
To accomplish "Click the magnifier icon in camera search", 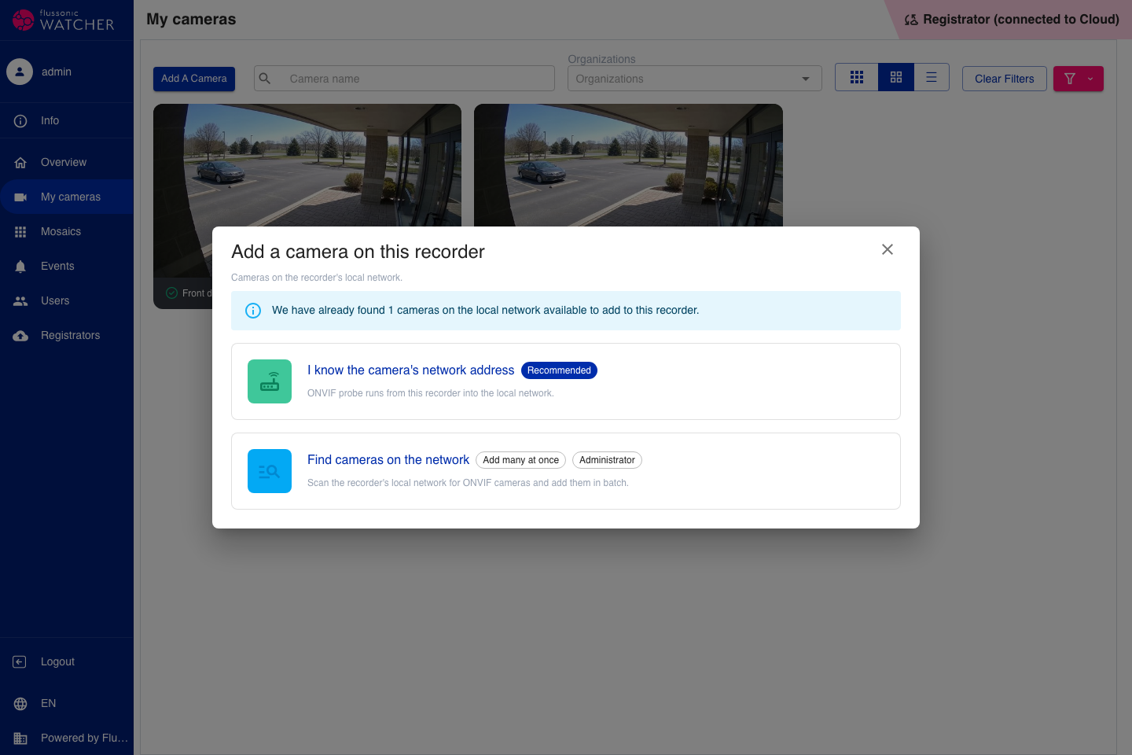I will click(265, 79).
